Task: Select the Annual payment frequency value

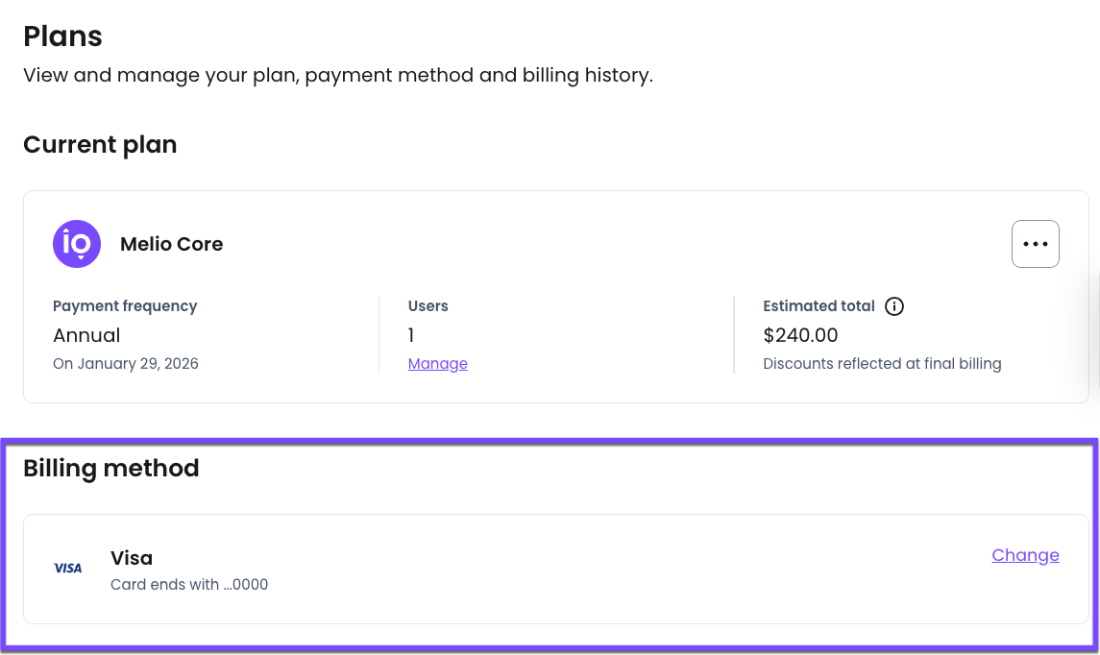Action: 86,335
